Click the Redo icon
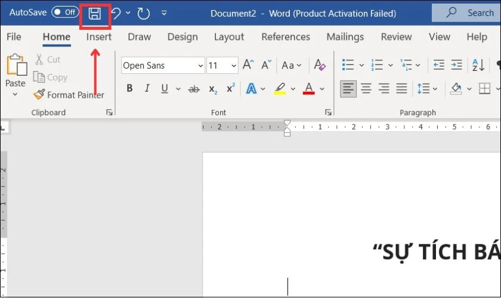Screen dimensions: 501x298 [144, 14]
